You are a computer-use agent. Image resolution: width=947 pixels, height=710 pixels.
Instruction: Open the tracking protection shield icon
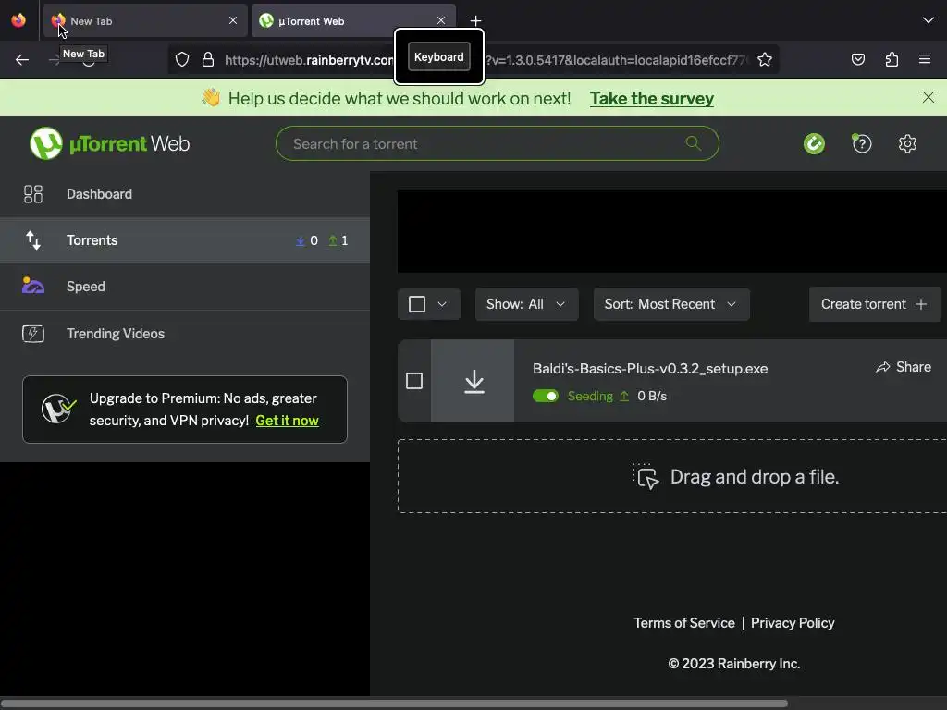pyautogui.click(x=182, y=59)
